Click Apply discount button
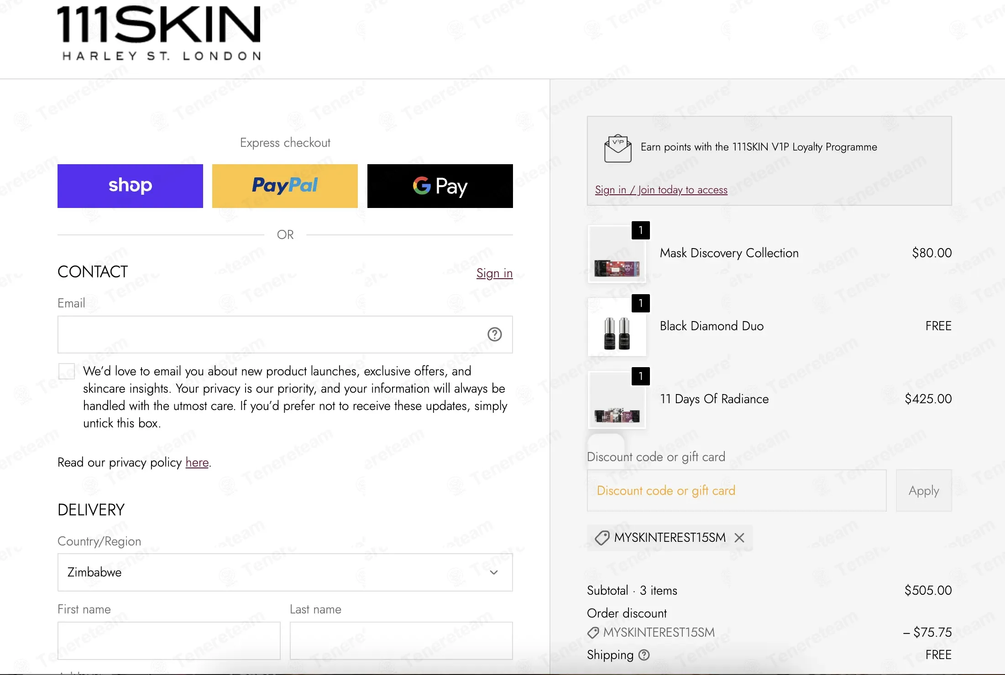 [x=924, y=491]
